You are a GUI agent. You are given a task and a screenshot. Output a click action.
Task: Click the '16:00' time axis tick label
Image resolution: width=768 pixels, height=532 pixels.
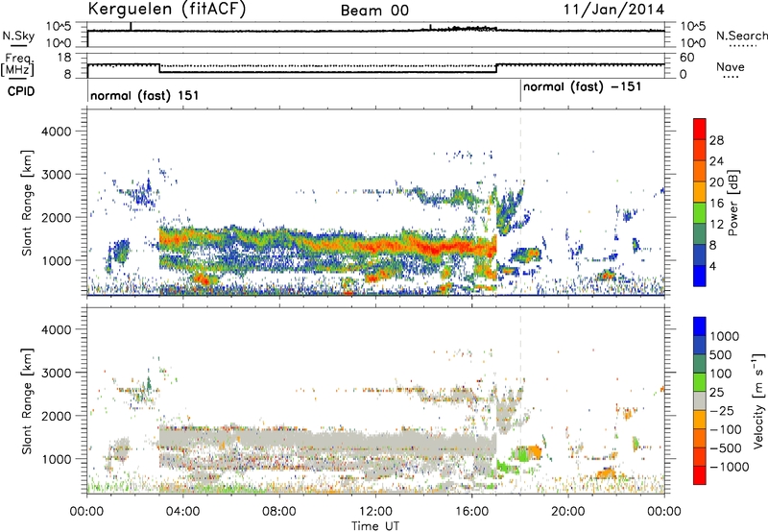click(471, 512)
